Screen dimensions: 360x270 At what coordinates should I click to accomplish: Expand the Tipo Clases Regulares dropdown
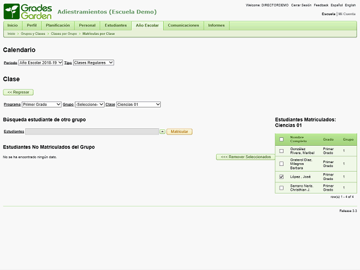pos(93,62)
